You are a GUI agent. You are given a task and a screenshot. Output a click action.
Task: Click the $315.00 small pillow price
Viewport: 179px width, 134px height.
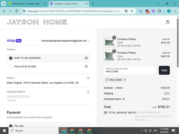165,43
